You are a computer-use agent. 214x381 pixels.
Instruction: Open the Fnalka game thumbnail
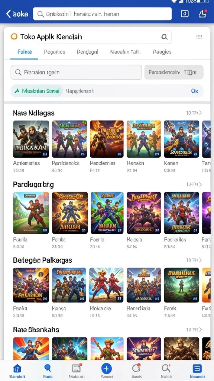coord(31,285)
